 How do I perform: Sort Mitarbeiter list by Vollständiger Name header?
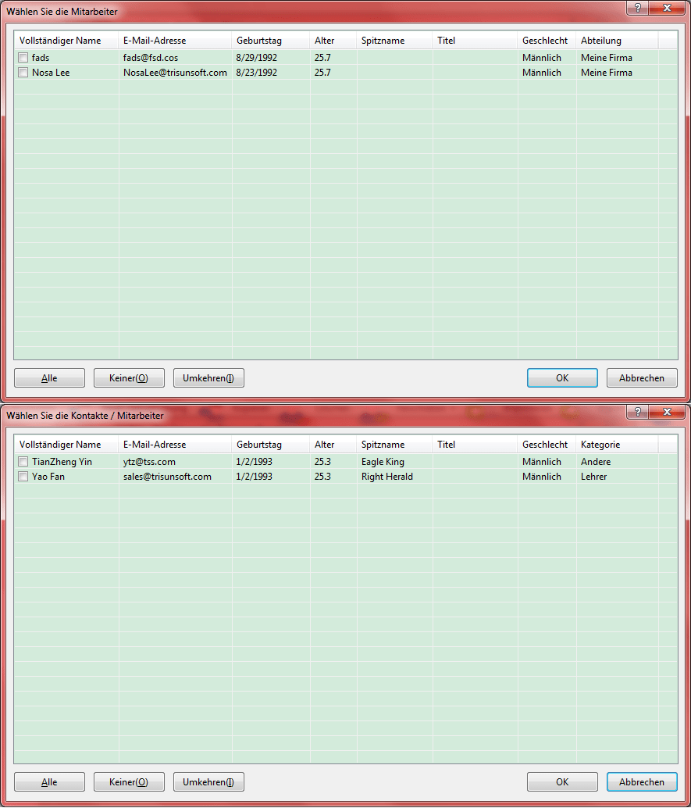click(66, 40)
